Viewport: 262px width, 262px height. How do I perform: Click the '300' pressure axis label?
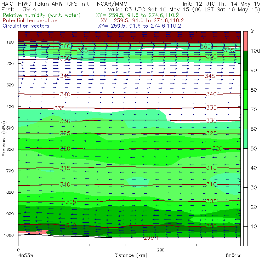(x=10, y=85)
